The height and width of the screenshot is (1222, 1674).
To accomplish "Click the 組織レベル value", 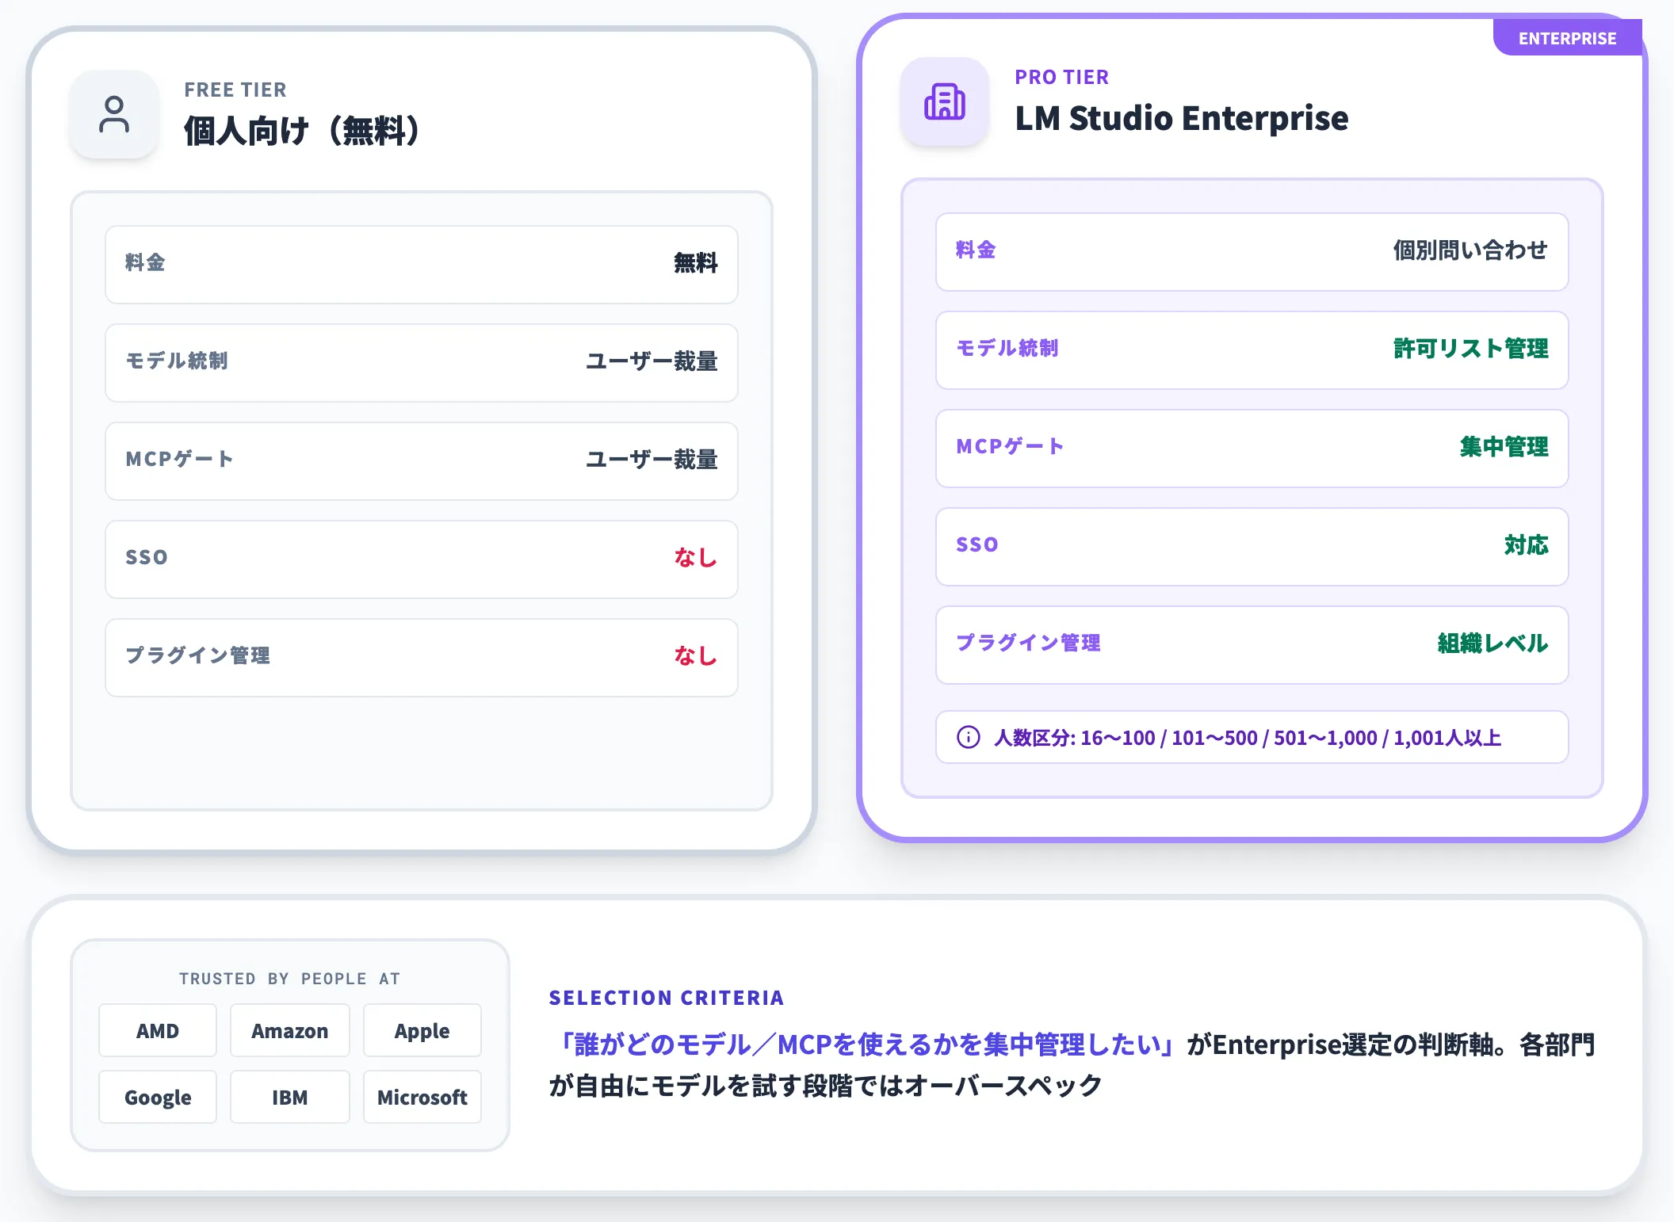I will 1493,643.
